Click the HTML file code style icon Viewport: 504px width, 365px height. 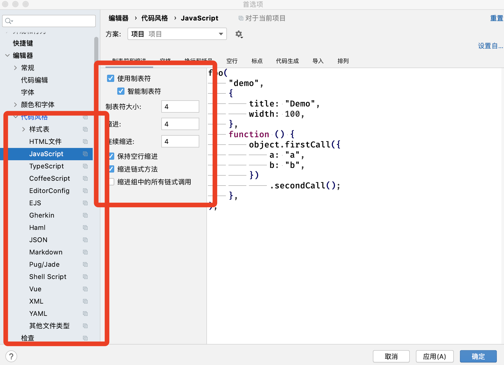(x=86, y=142)
